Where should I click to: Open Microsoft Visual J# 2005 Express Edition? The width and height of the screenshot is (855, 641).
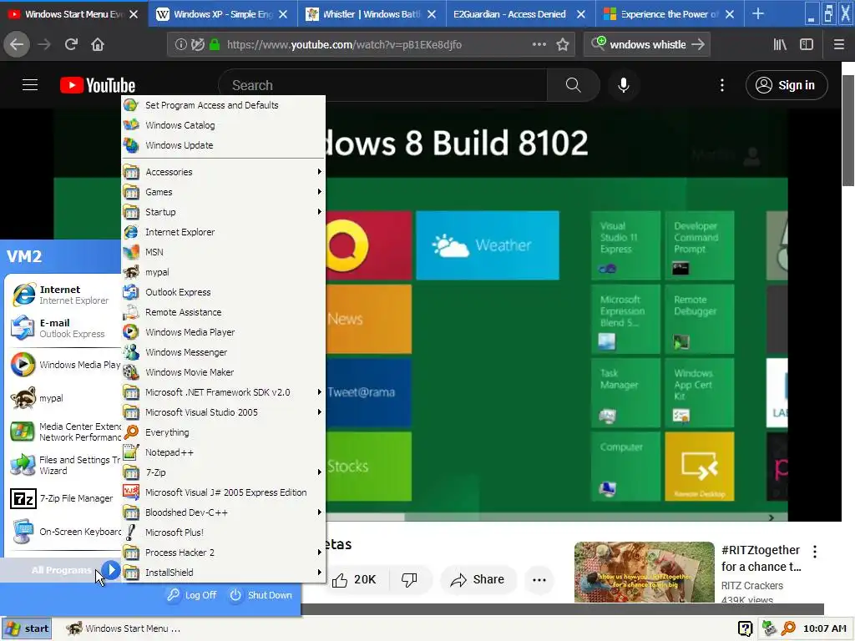coord(223,492)
